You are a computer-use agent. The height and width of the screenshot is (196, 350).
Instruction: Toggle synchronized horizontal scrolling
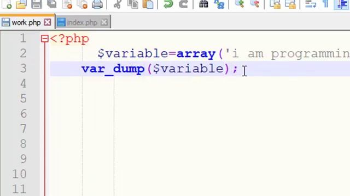290,4
